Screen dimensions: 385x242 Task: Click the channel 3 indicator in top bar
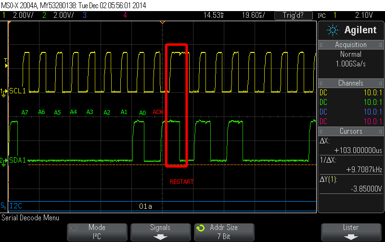coord(85,15)
